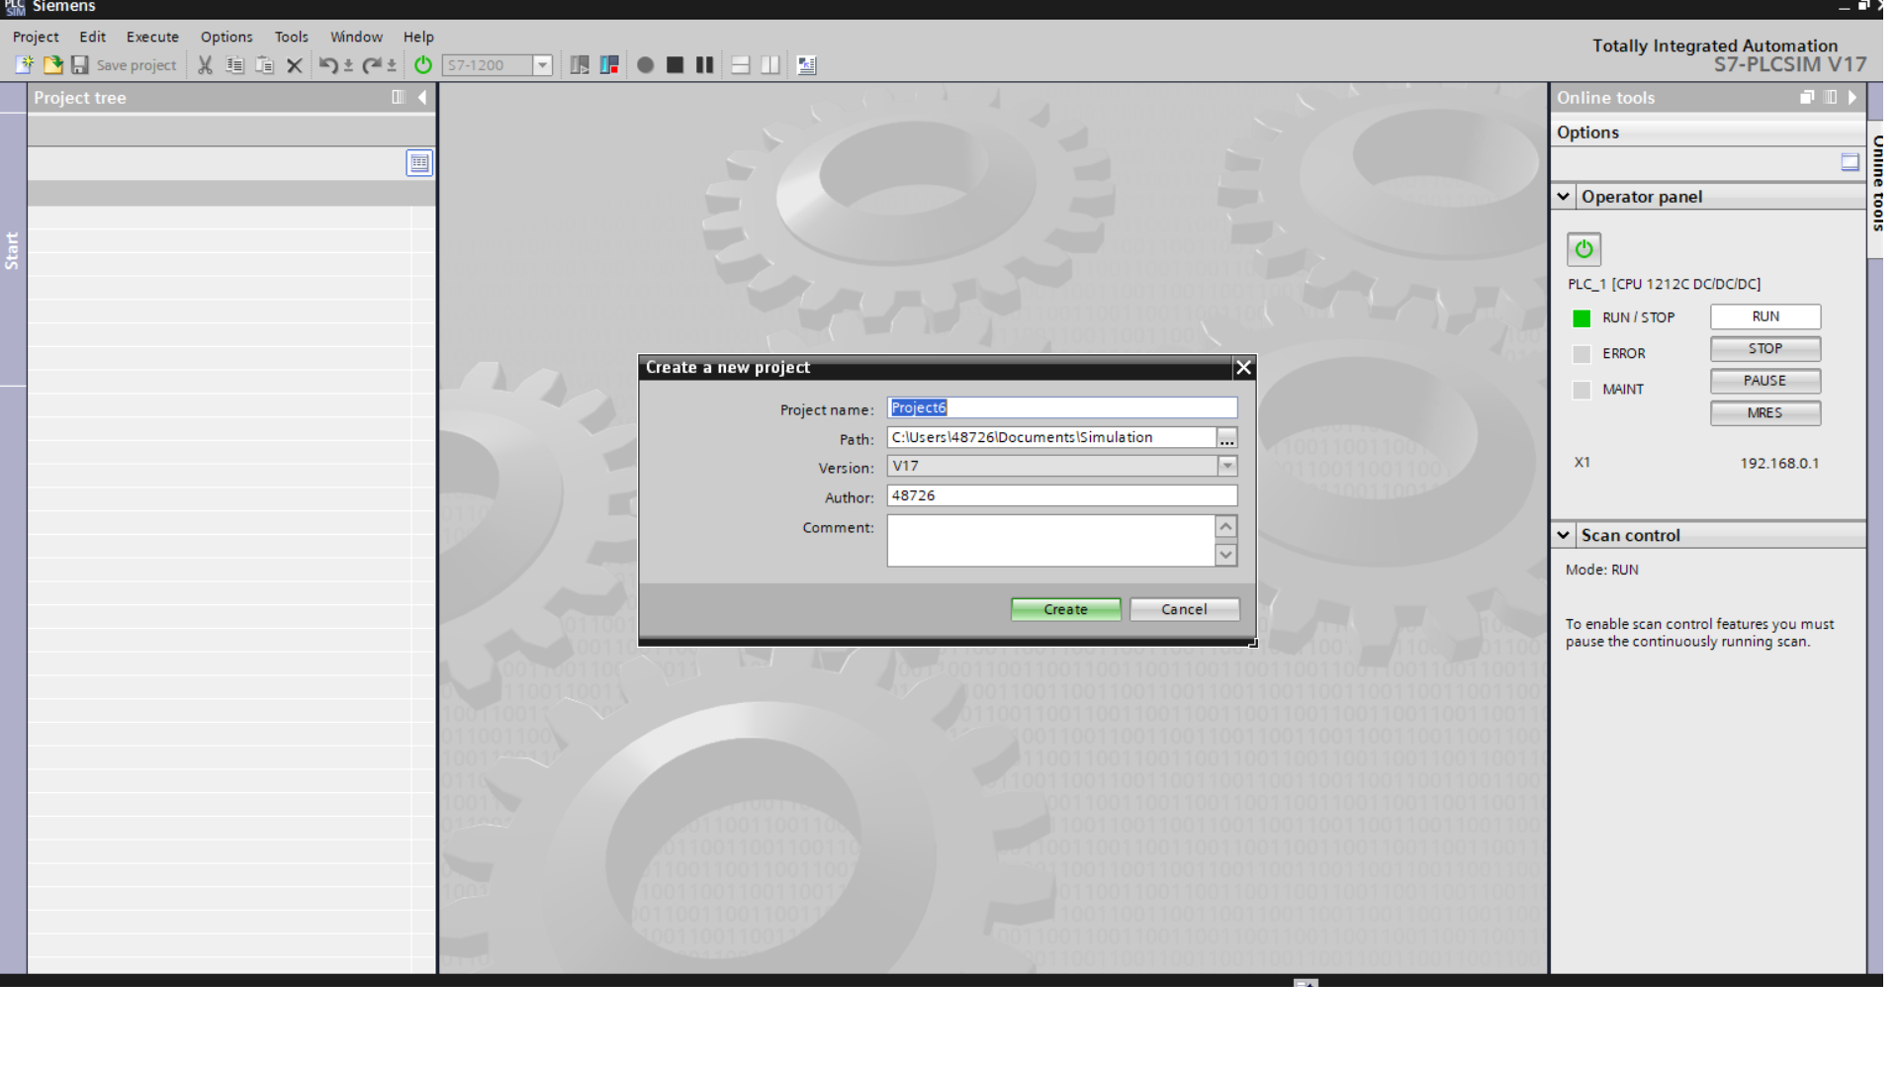Click the Undo arrow icon
The height and width of the screenshot is (1068, 1899).
[327, 65]
